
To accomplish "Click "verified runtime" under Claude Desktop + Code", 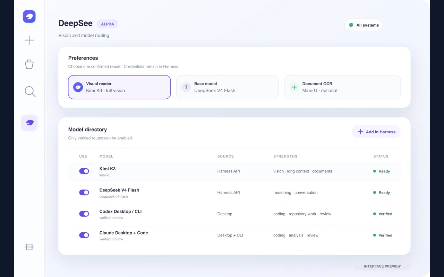I will 111,239.
